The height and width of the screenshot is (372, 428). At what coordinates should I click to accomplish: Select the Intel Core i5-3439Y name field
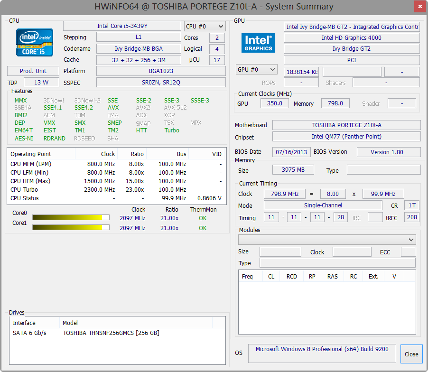[x=122, y=26]
